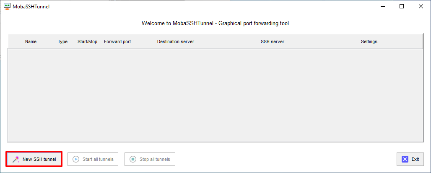Select the Type column header
431x173 pixels.
62,42
